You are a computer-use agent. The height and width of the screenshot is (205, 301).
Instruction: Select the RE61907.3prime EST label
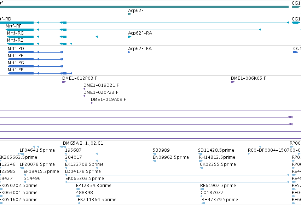click(x=218, y=186)
